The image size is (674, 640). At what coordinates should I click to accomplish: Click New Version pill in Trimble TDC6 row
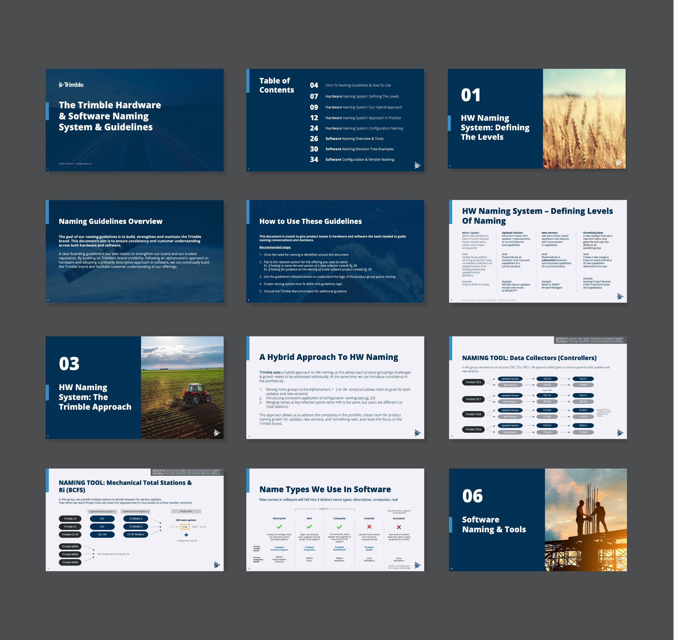(510, 432)
